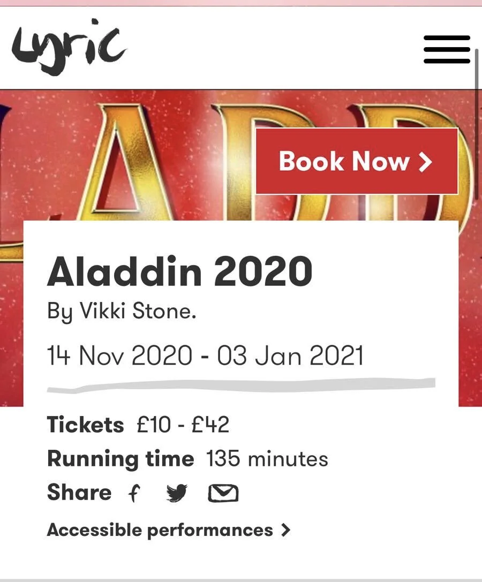Screen dimensions: 482x582
Task: Click the 14 Nov 2020 start date
Action: pos(119,356)
